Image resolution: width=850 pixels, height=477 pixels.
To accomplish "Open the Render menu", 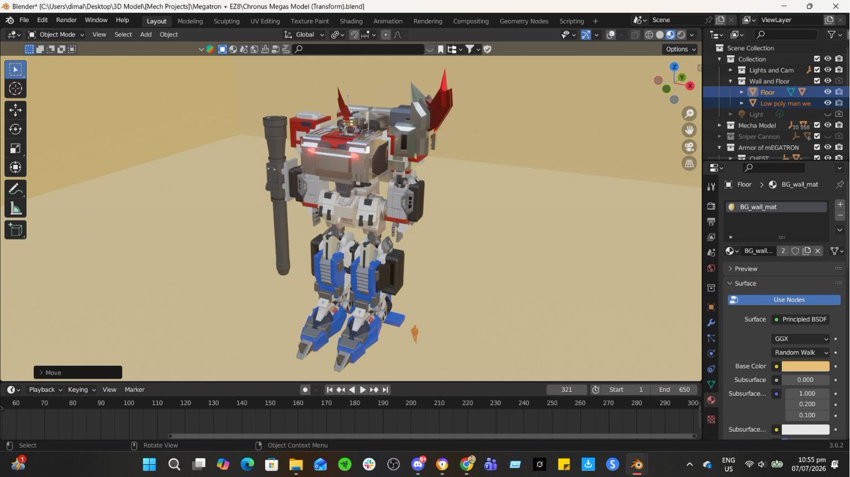I will (x=66, y=21).
